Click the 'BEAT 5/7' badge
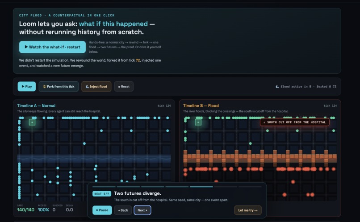 coord(102,193)
